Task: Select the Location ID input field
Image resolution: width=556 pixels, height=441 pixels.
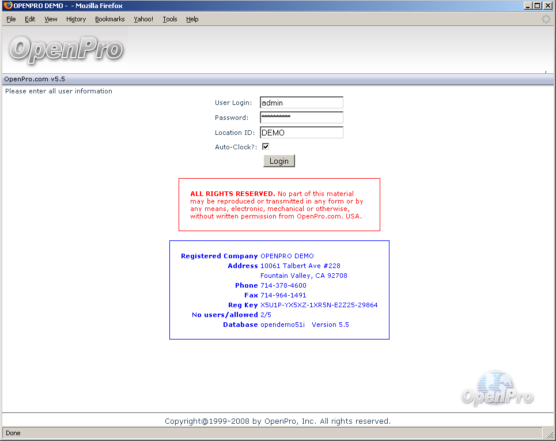Action: [301, 133]
